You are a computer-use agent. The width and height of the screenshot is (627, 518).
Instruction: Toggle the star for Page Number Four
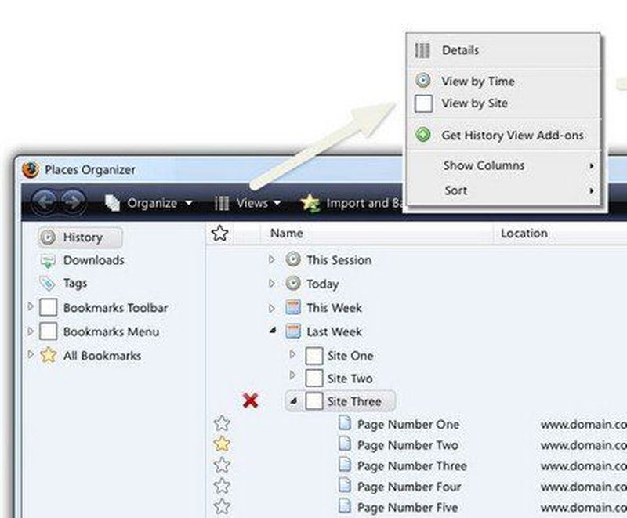[222, 486]
